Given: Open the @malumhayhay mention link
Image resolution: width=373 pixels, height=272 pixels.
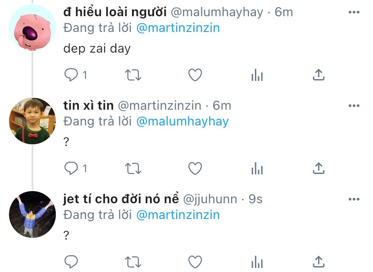Looking at the screenshot, I should (182, 121).
